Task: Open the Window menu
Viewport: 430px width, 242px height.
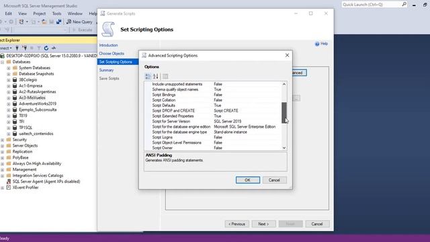Action: 75,13
